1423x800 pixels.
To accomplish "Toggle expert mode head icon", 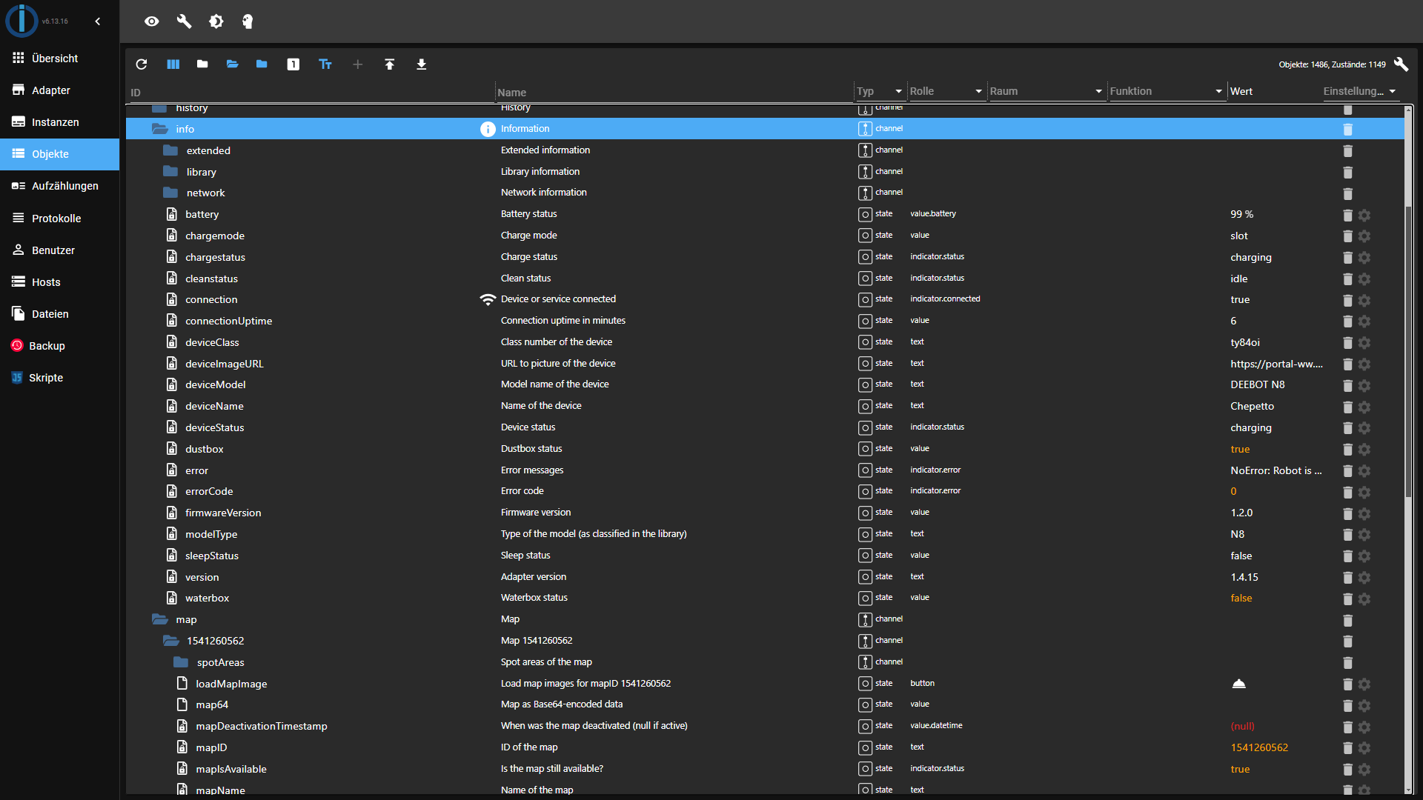I will pos(248,21).
